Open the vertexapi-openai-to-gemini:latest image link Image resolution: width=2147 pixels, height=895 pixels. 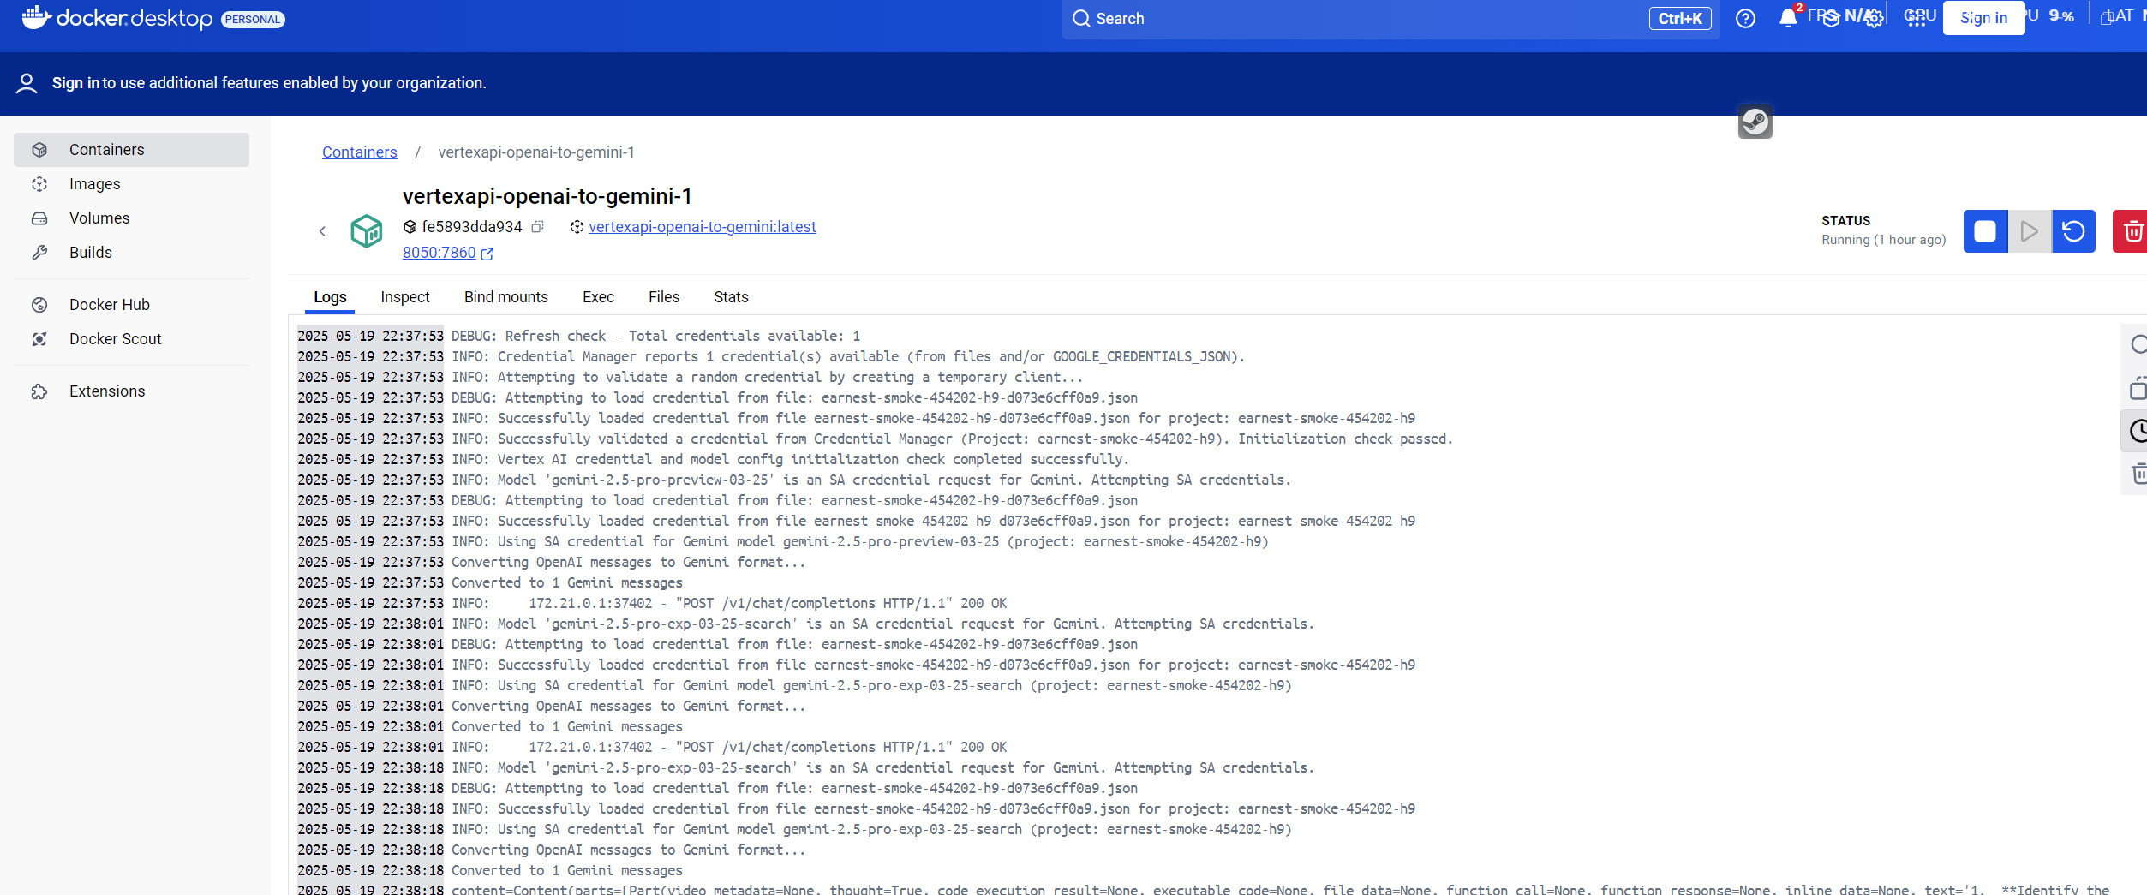[702, 227]
